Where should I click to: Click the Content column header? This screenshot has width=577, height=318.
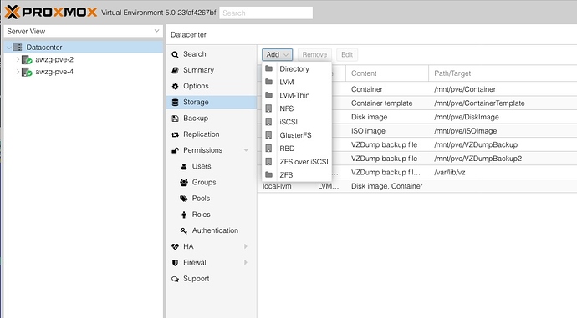click(x=387, y=73)
